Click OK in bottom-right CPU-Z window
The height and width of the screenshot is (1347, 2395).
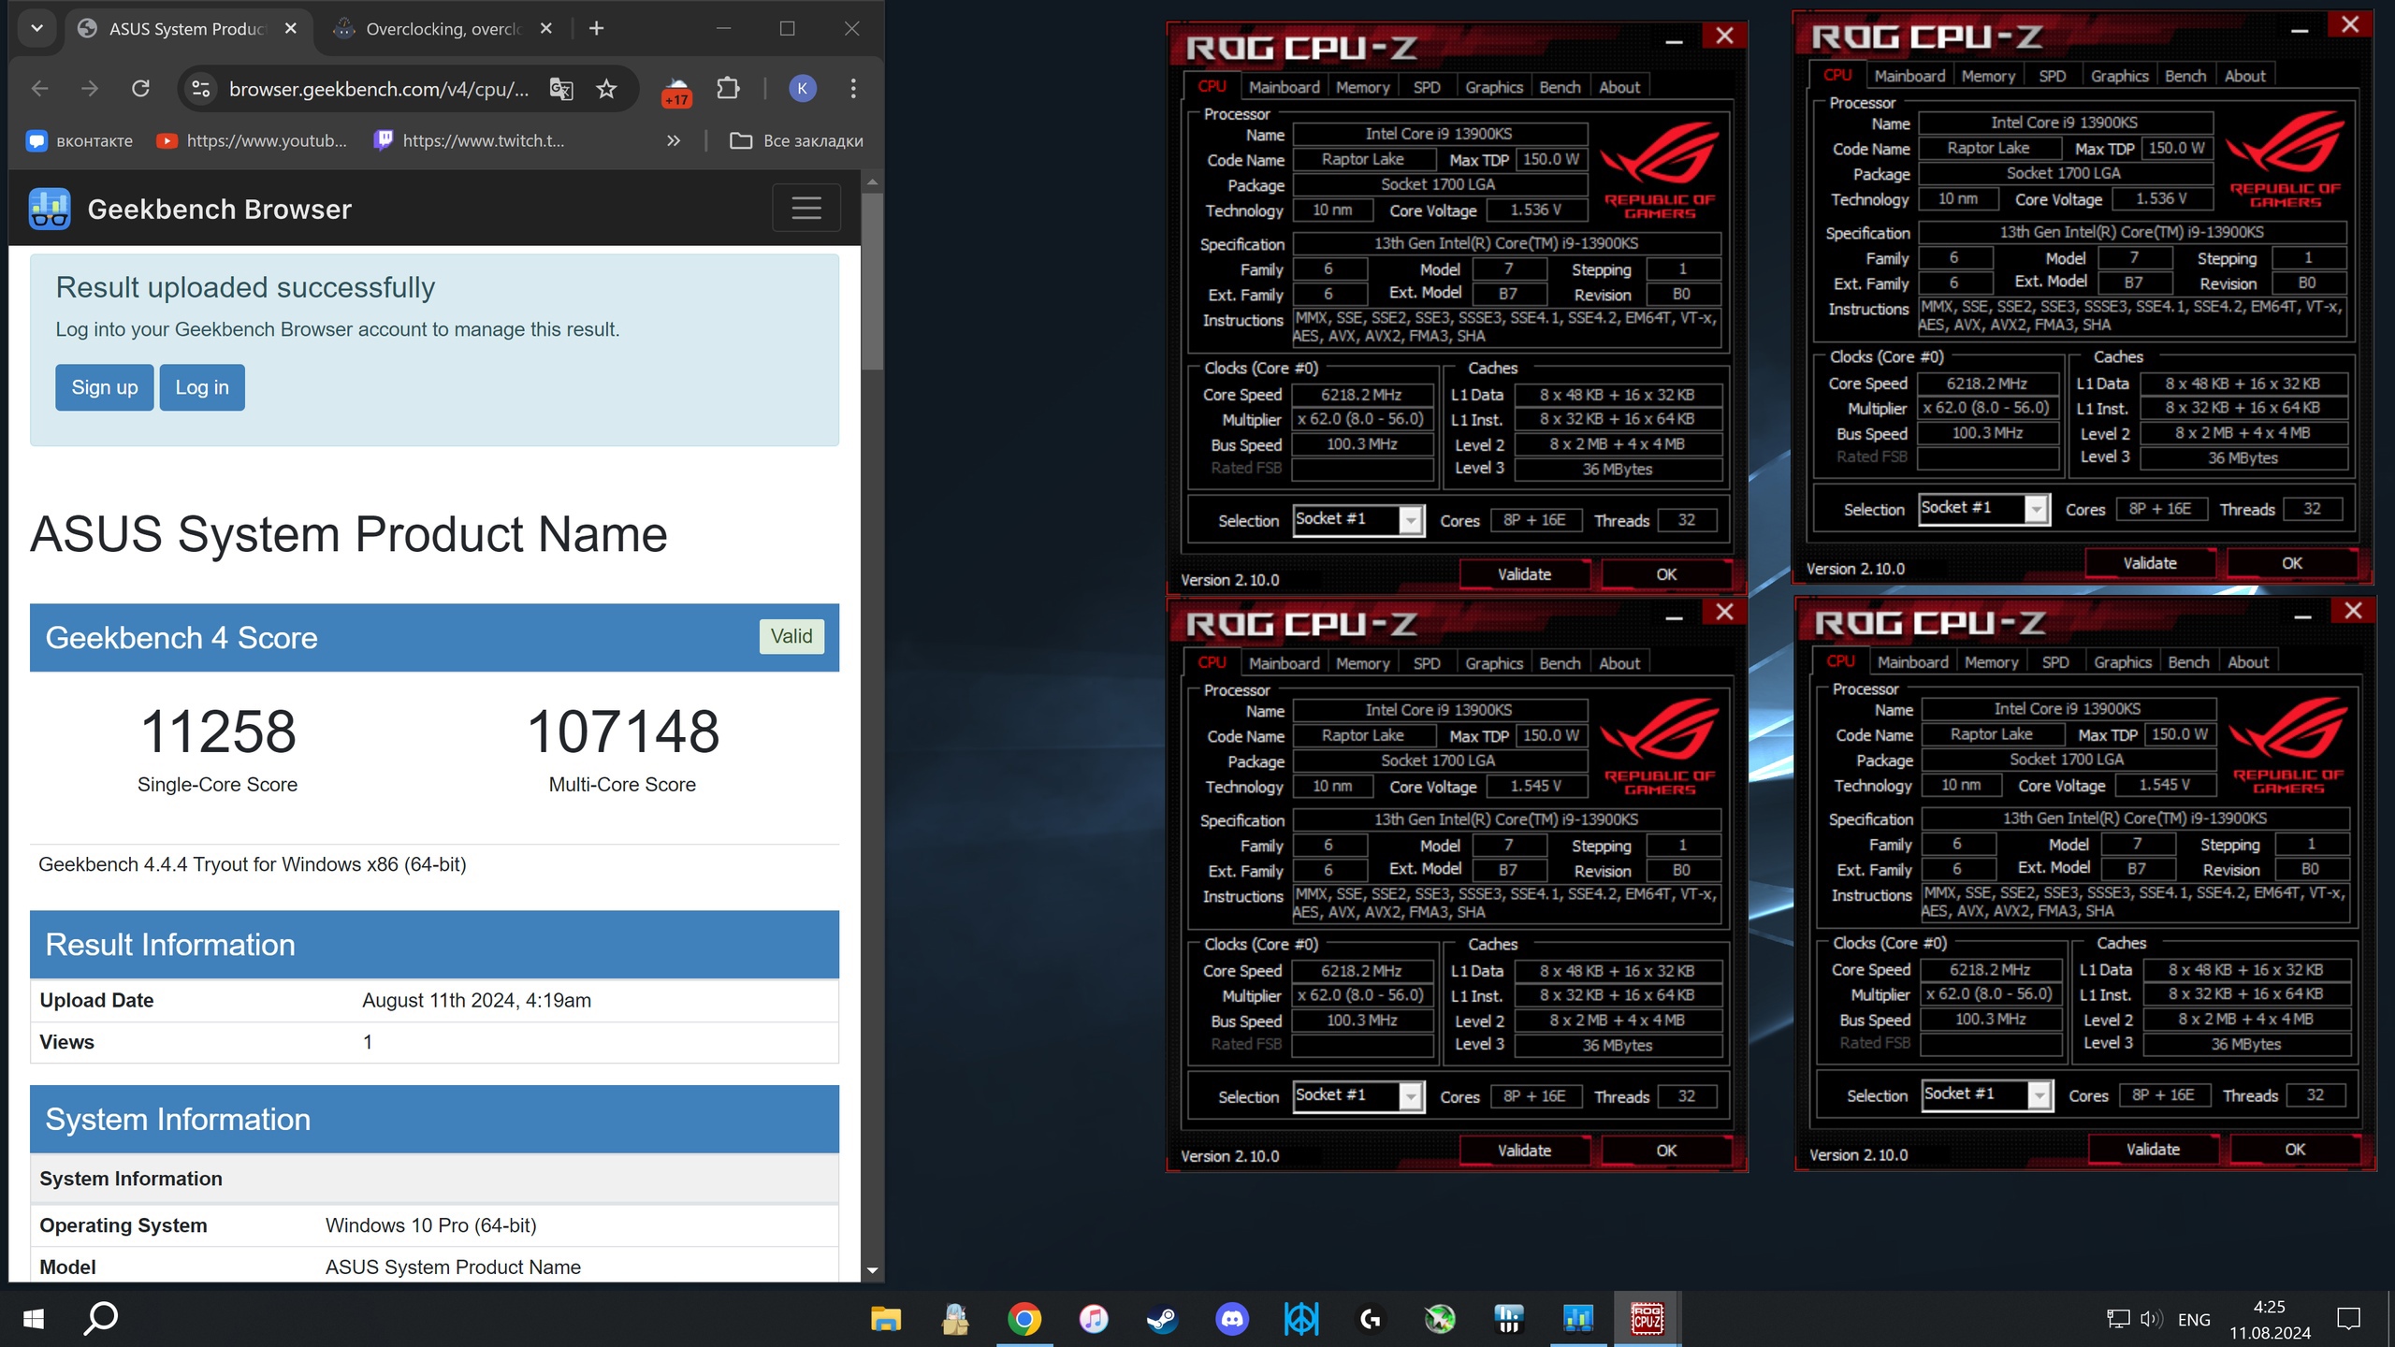pyautogui.click(x=2295, y=1150)
